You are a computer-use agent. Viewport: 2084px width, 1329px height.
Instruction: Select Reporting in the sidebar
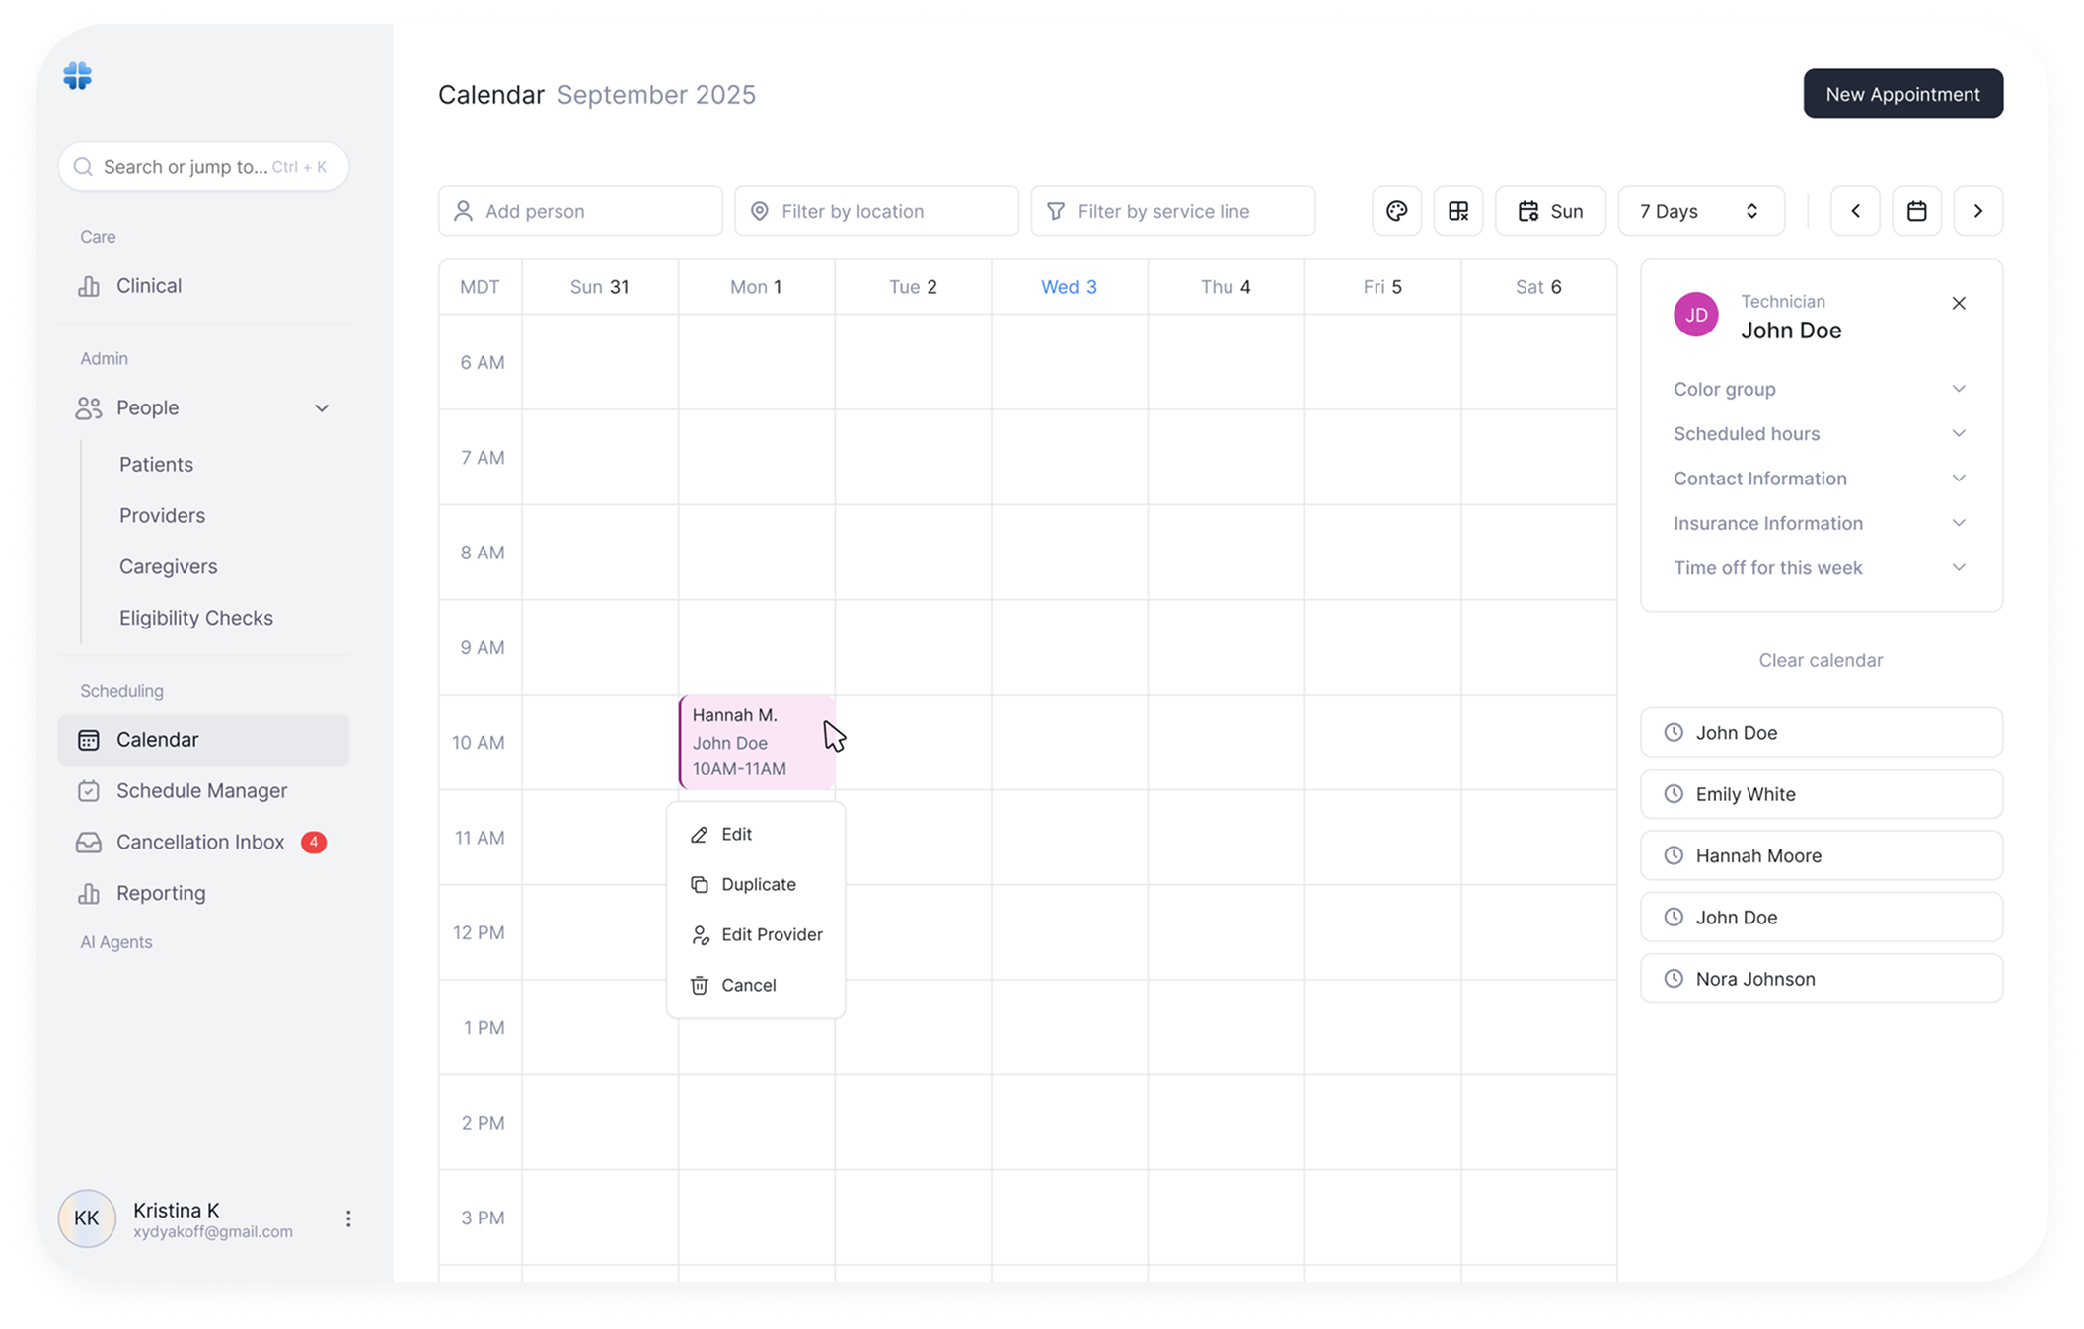[160, 893]
